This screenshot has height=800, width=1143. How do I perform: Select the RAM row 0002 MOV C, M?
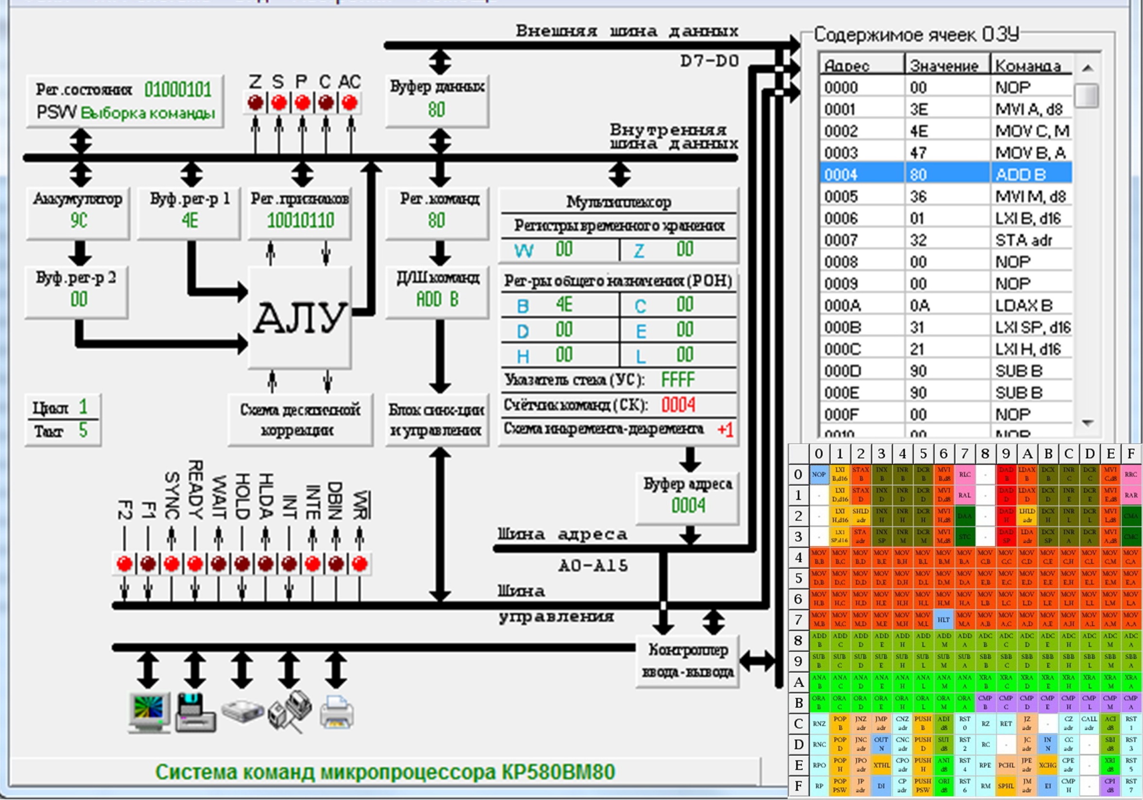946,131
